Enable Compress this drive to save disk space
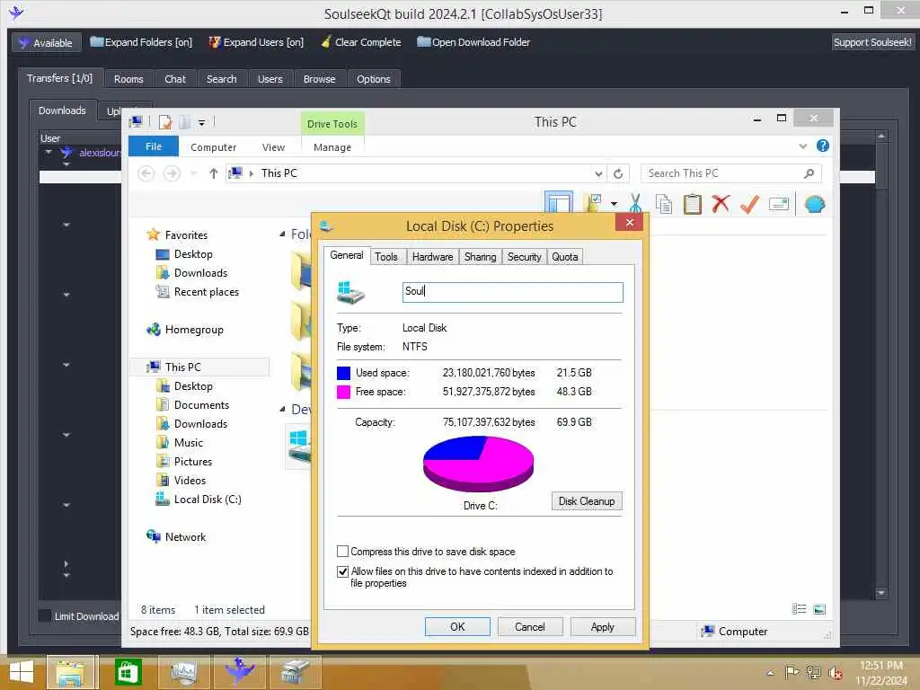This screenshot has height=690, width=920. tap(342, 552)
